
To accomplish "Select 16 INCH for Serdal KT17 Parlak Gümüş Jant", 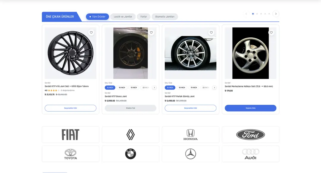I will (170, 88).
